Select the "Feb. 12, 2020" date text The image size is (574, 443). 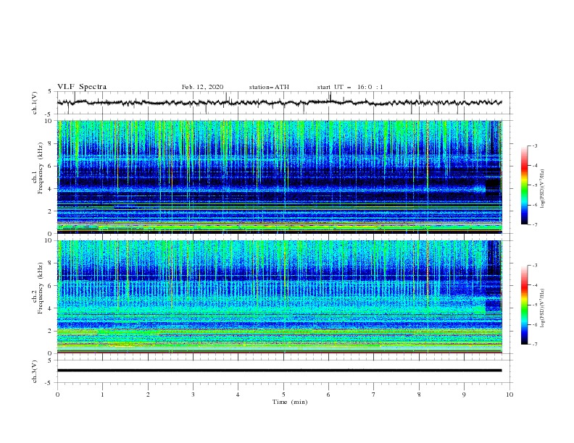[x=202, y=87]
